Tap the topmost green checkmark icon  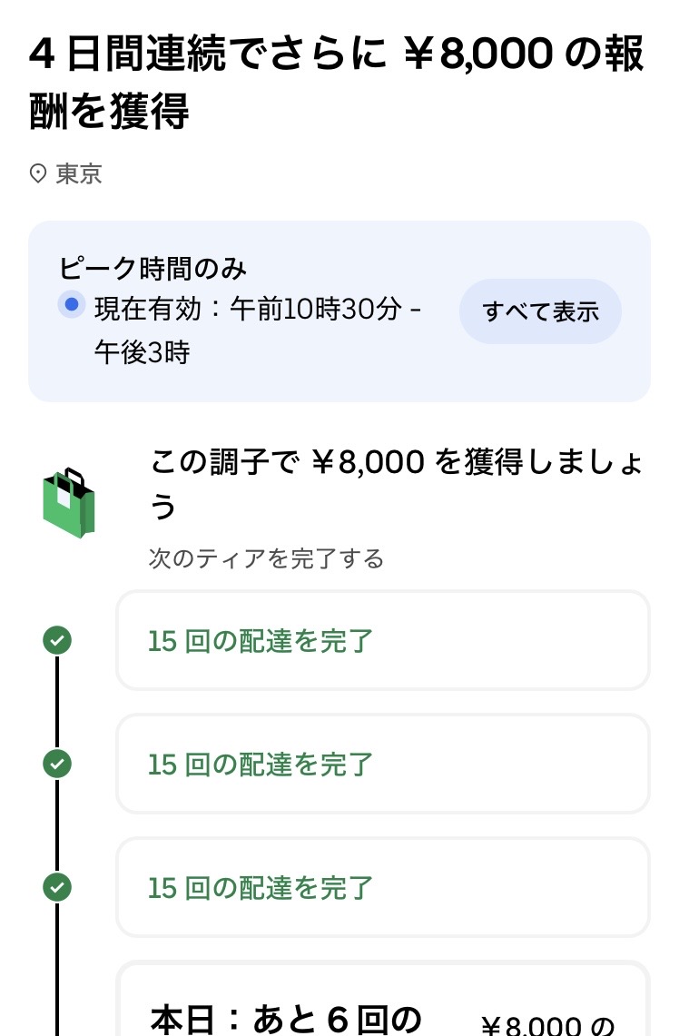[x=57, y=641]
